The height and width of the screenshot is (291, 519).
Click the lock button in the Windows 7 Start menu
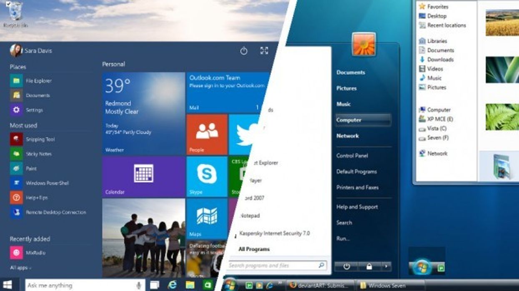tap(369, 266)
